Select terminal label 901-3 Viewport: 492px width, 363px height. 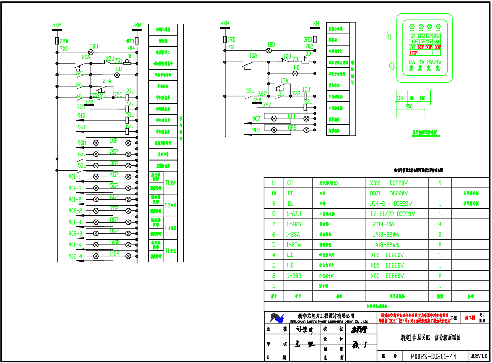click(75, 222)
